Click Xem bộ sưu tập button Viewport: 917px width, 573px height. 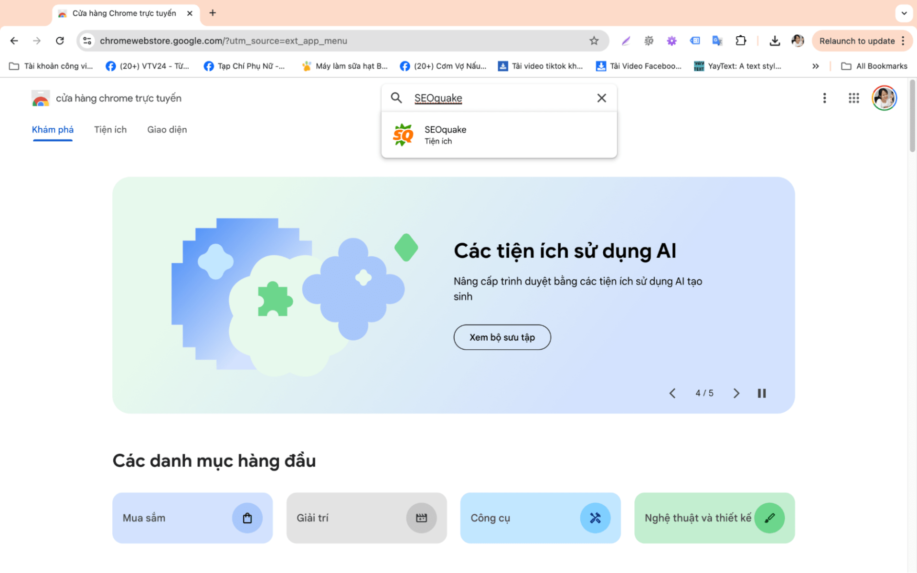click(x=502, y=337)
